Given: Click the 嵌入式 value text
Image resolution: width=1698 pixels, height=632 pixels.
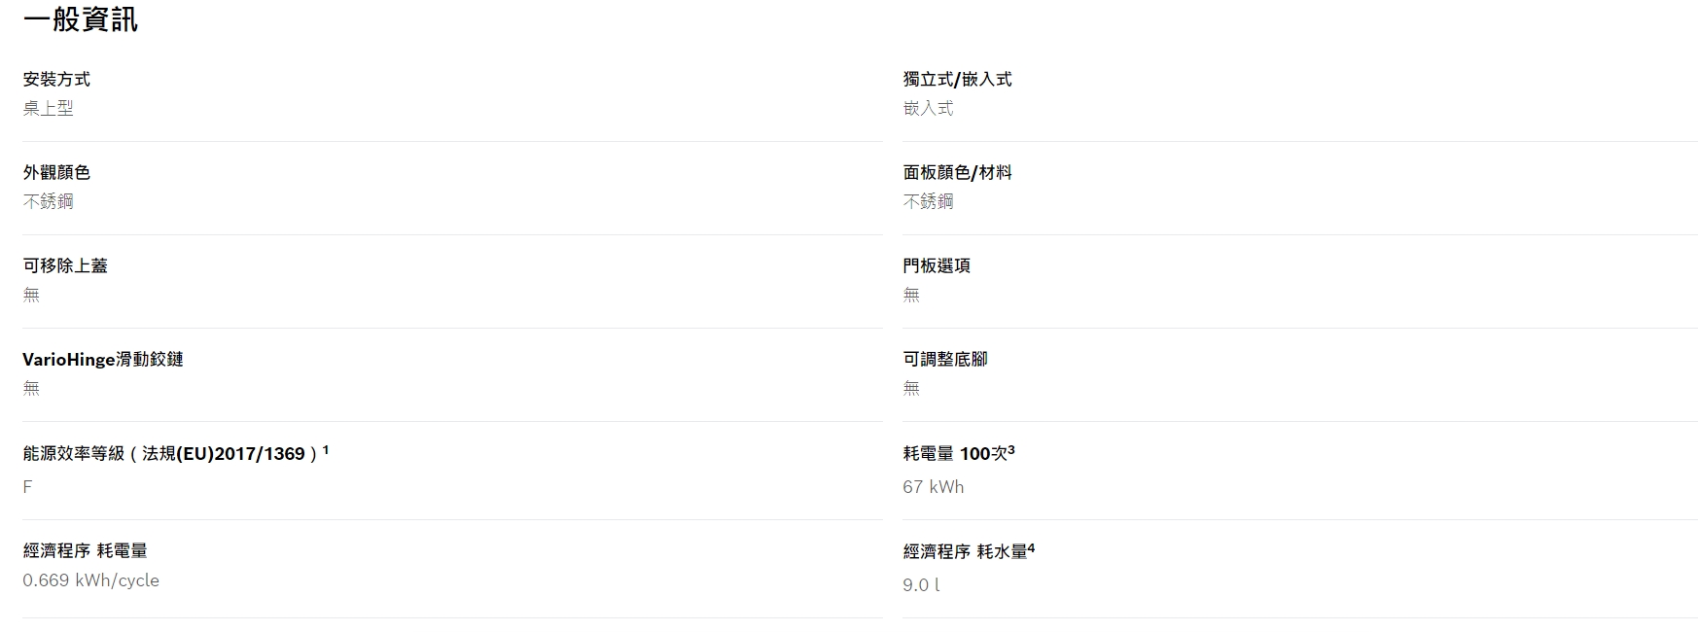Looking at the screenshot, I should [928, 108].
